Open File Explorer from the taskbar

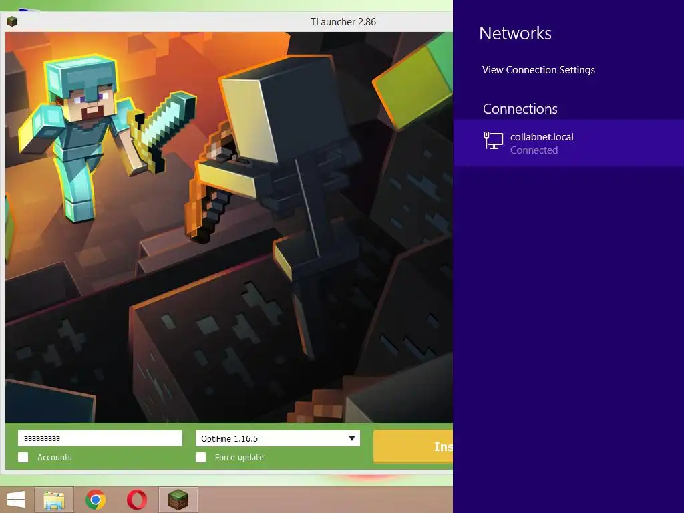tap(54, 500)
